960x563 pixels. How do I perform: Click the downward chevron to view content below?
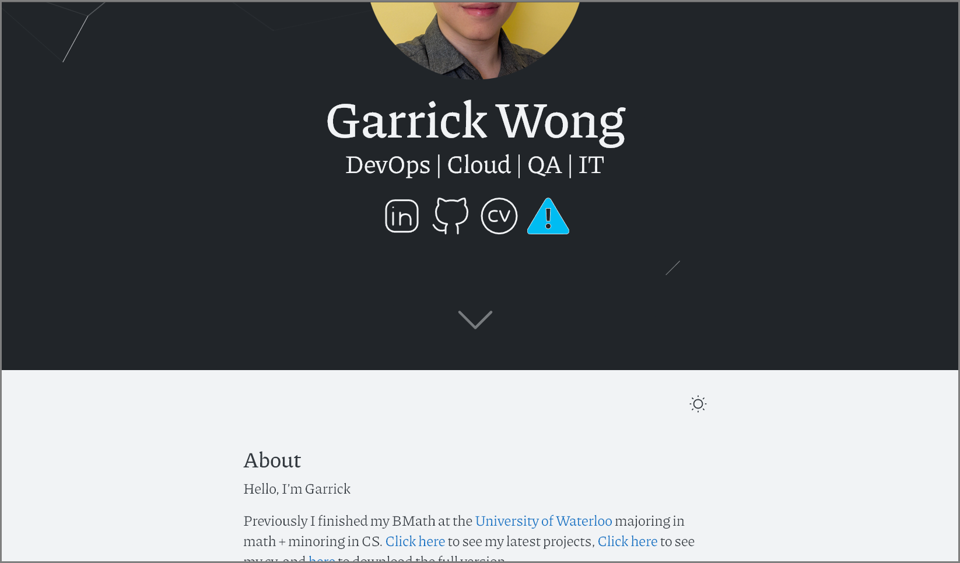tap(475, 320)
